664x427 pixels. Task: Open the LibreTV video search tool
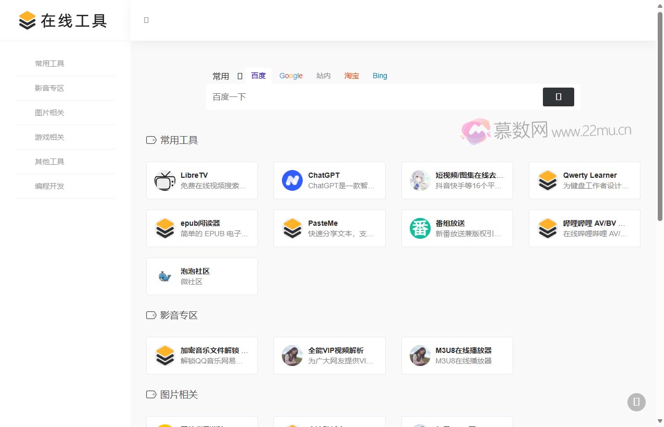(201, 180)
